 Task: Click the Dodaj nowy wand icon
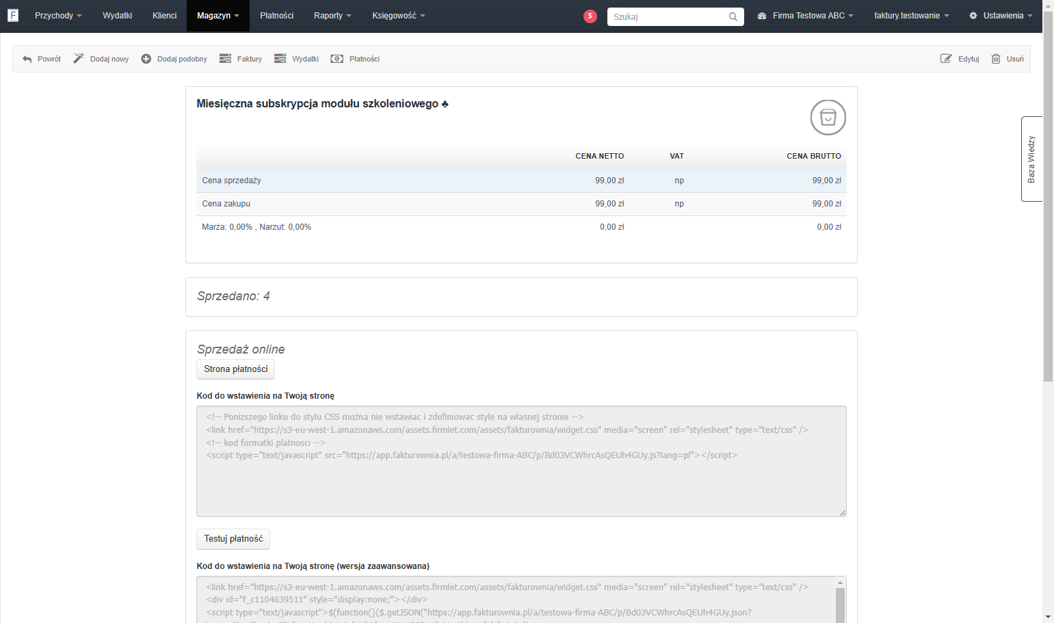(79, 59)
